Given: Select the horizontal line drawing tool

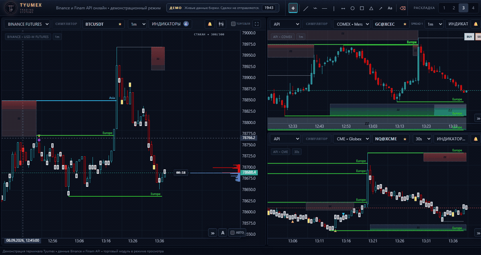Looking at the screenshot, I should (x=324, y=8).
